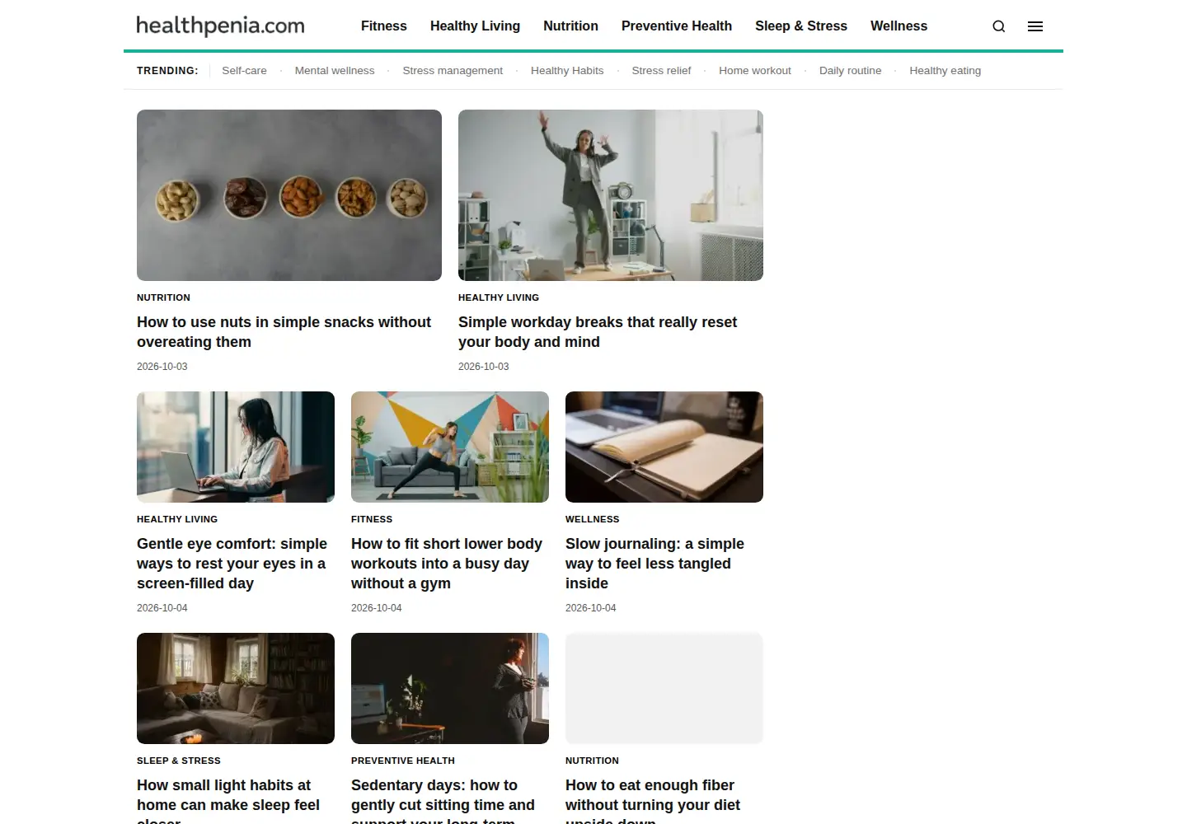The height and width of the screenshot is (824, 1187).
Task: Select NUTRITION label above fiber article
Action: pos(592,761)
